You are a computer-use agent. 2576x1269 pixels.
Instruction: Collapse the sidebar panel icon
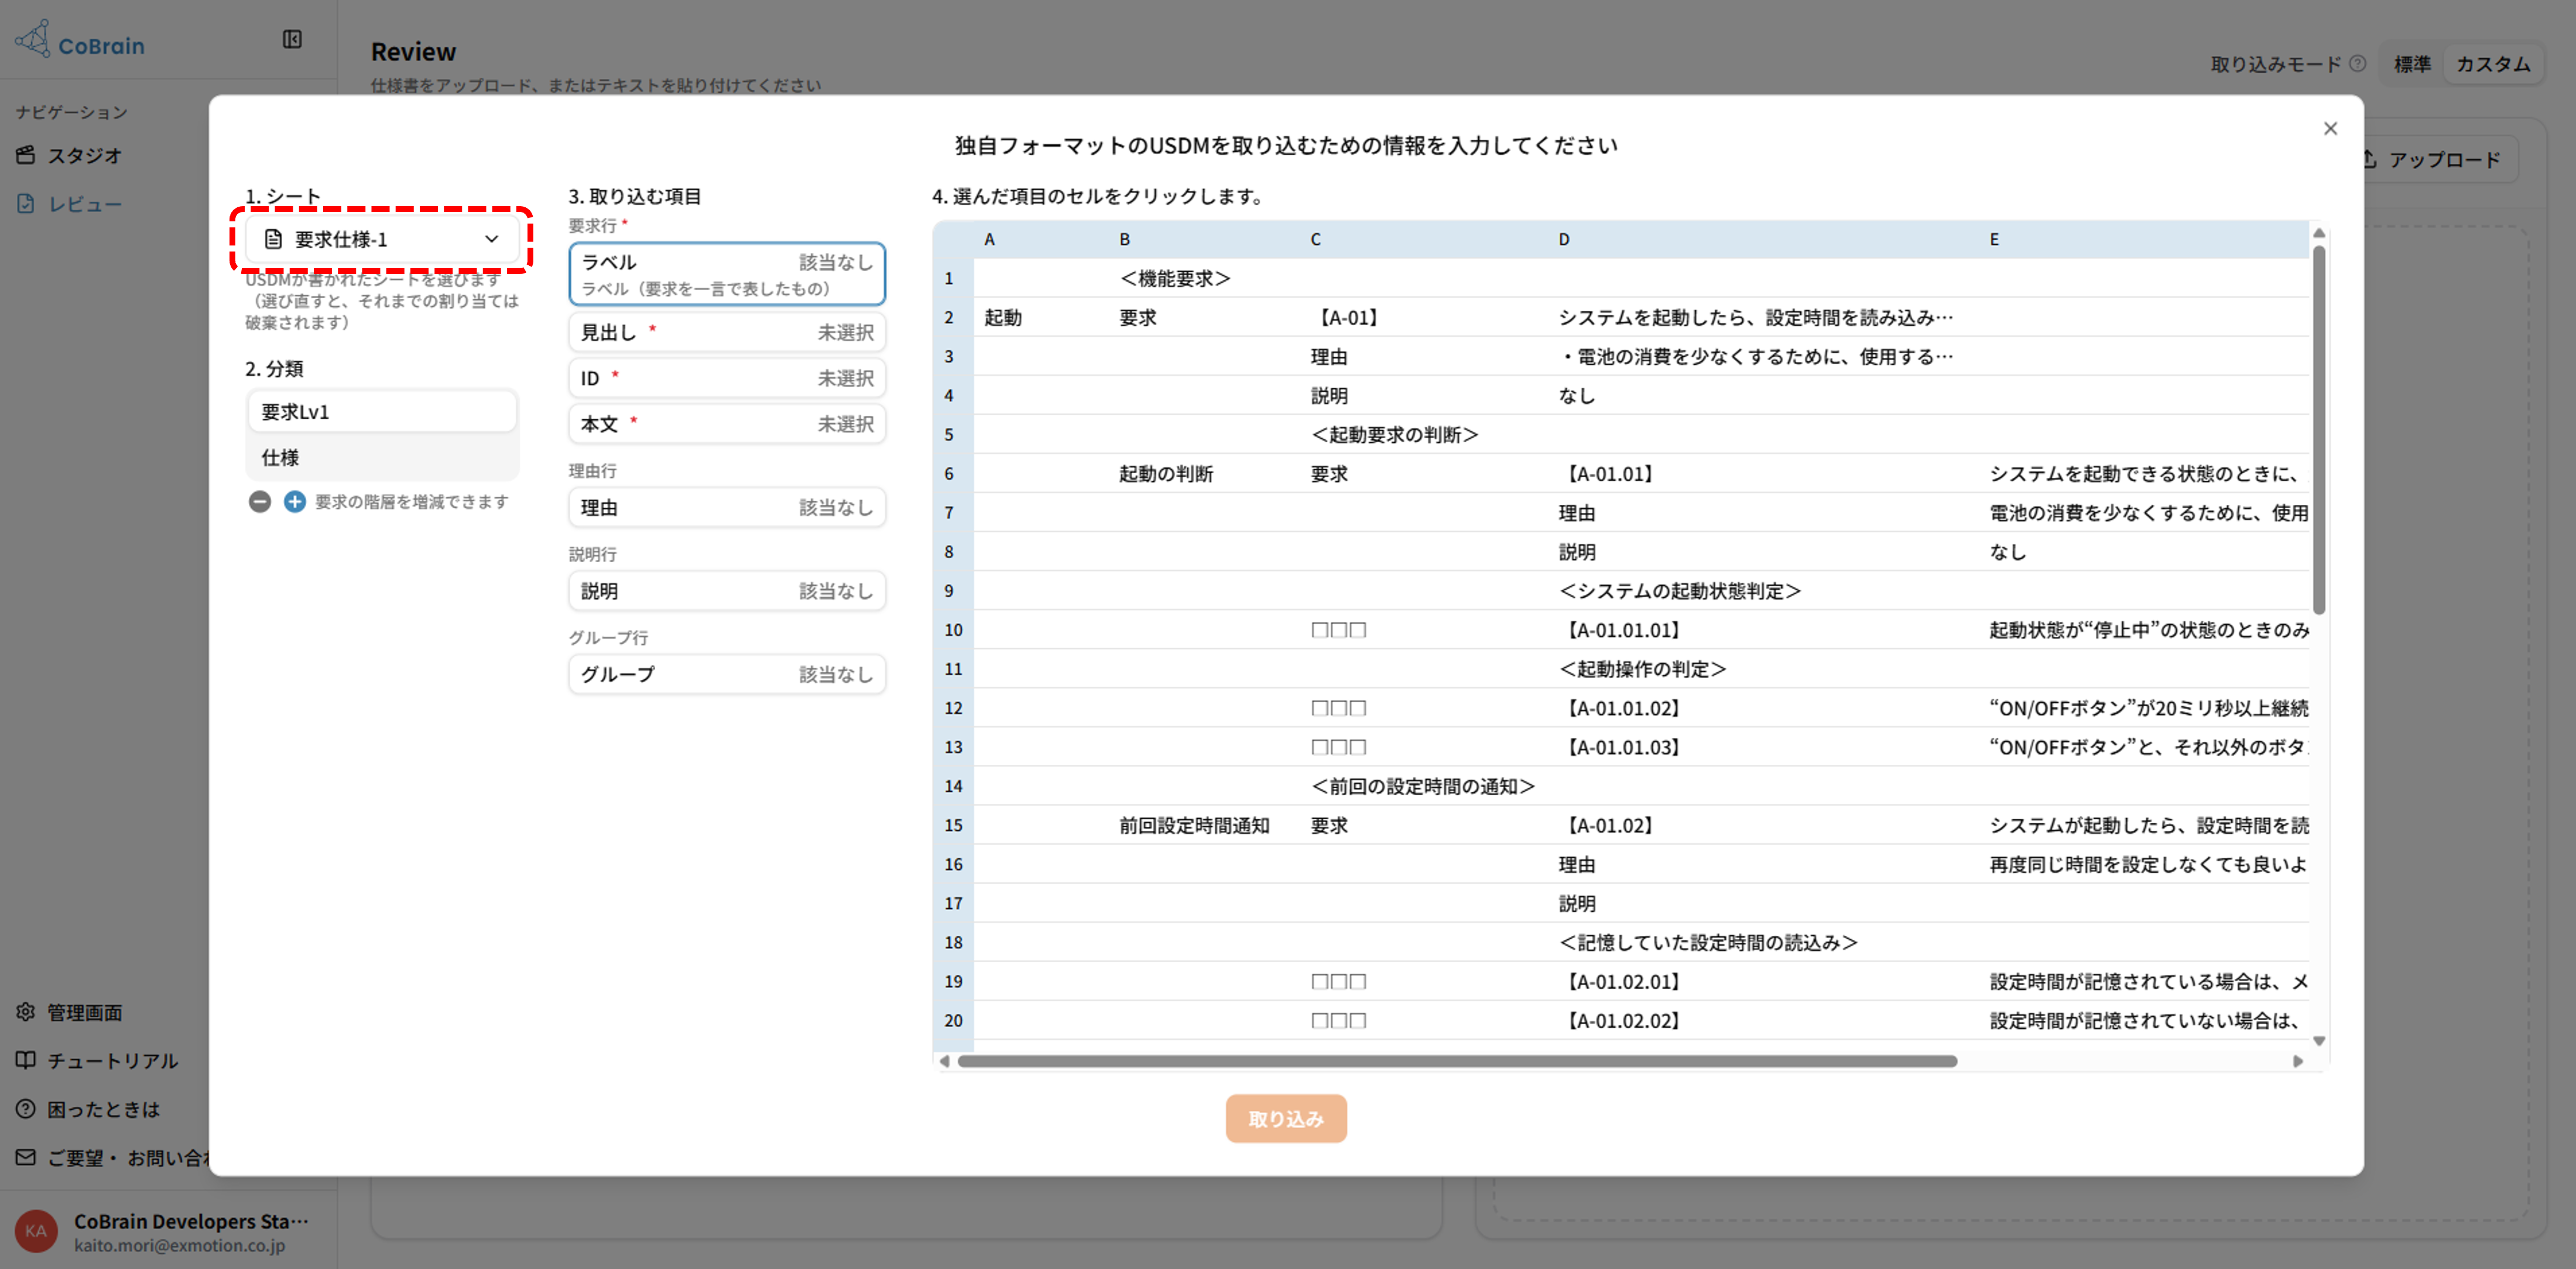(292, 39)
